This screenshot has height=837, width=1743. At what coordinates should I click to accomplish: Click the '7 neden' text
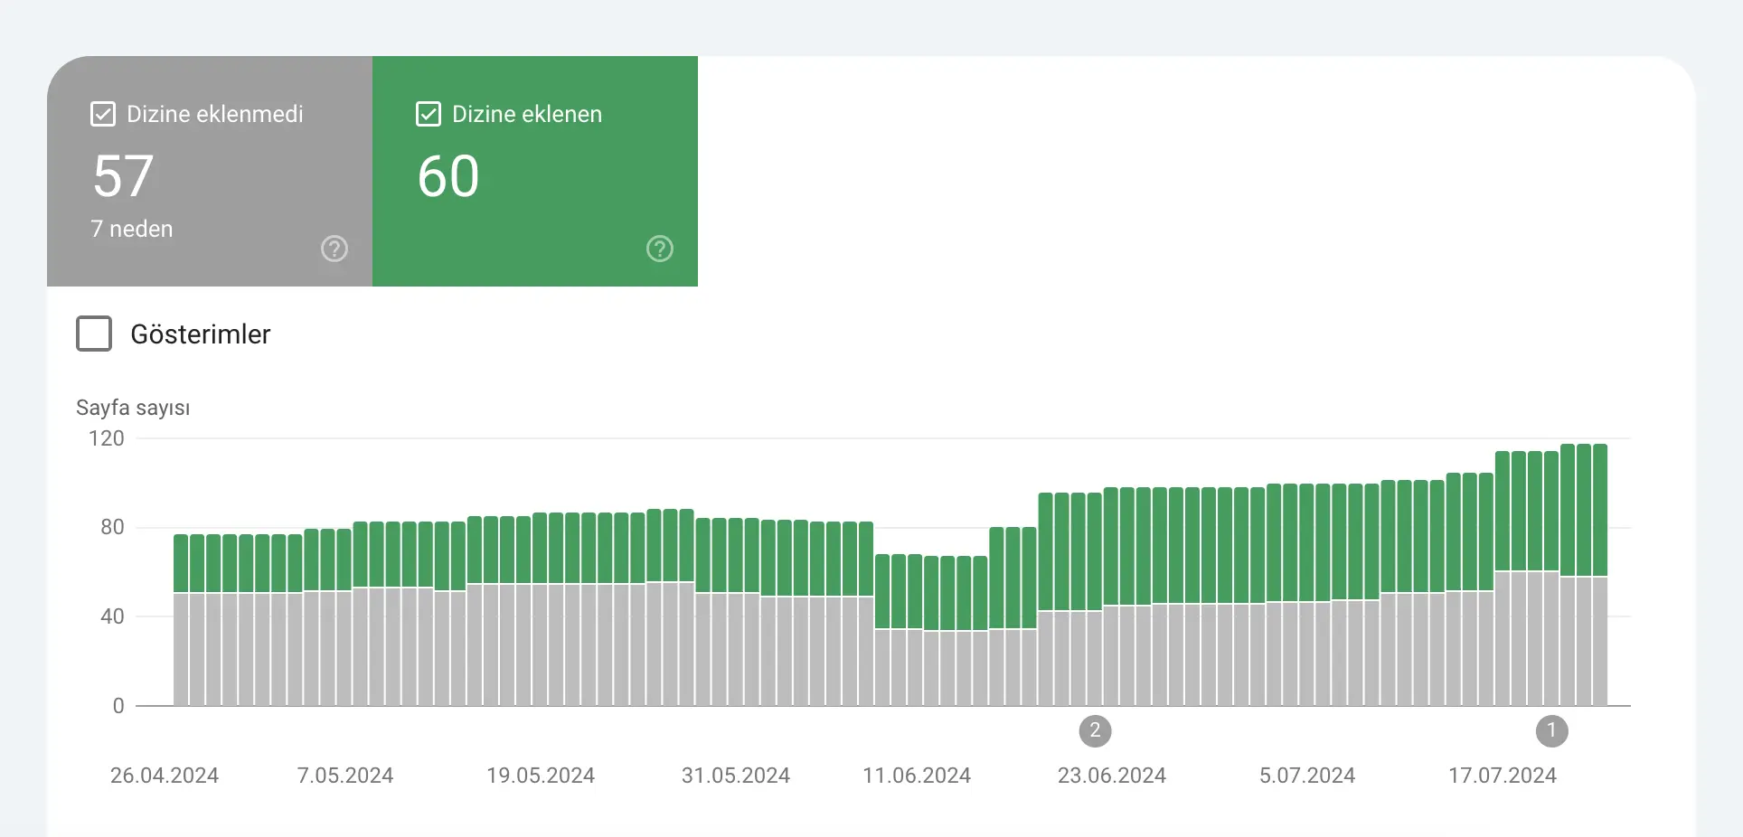[132, 229]
